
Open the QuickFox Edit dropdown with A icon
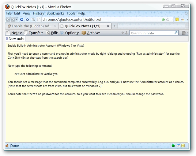(x=52, y=33)
